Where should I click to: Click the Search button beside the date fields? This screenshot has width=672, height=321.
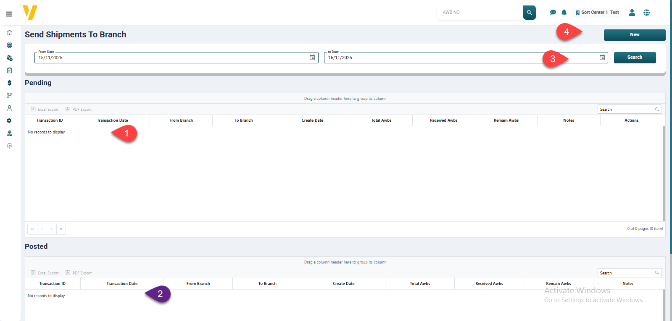click(635, 57)
